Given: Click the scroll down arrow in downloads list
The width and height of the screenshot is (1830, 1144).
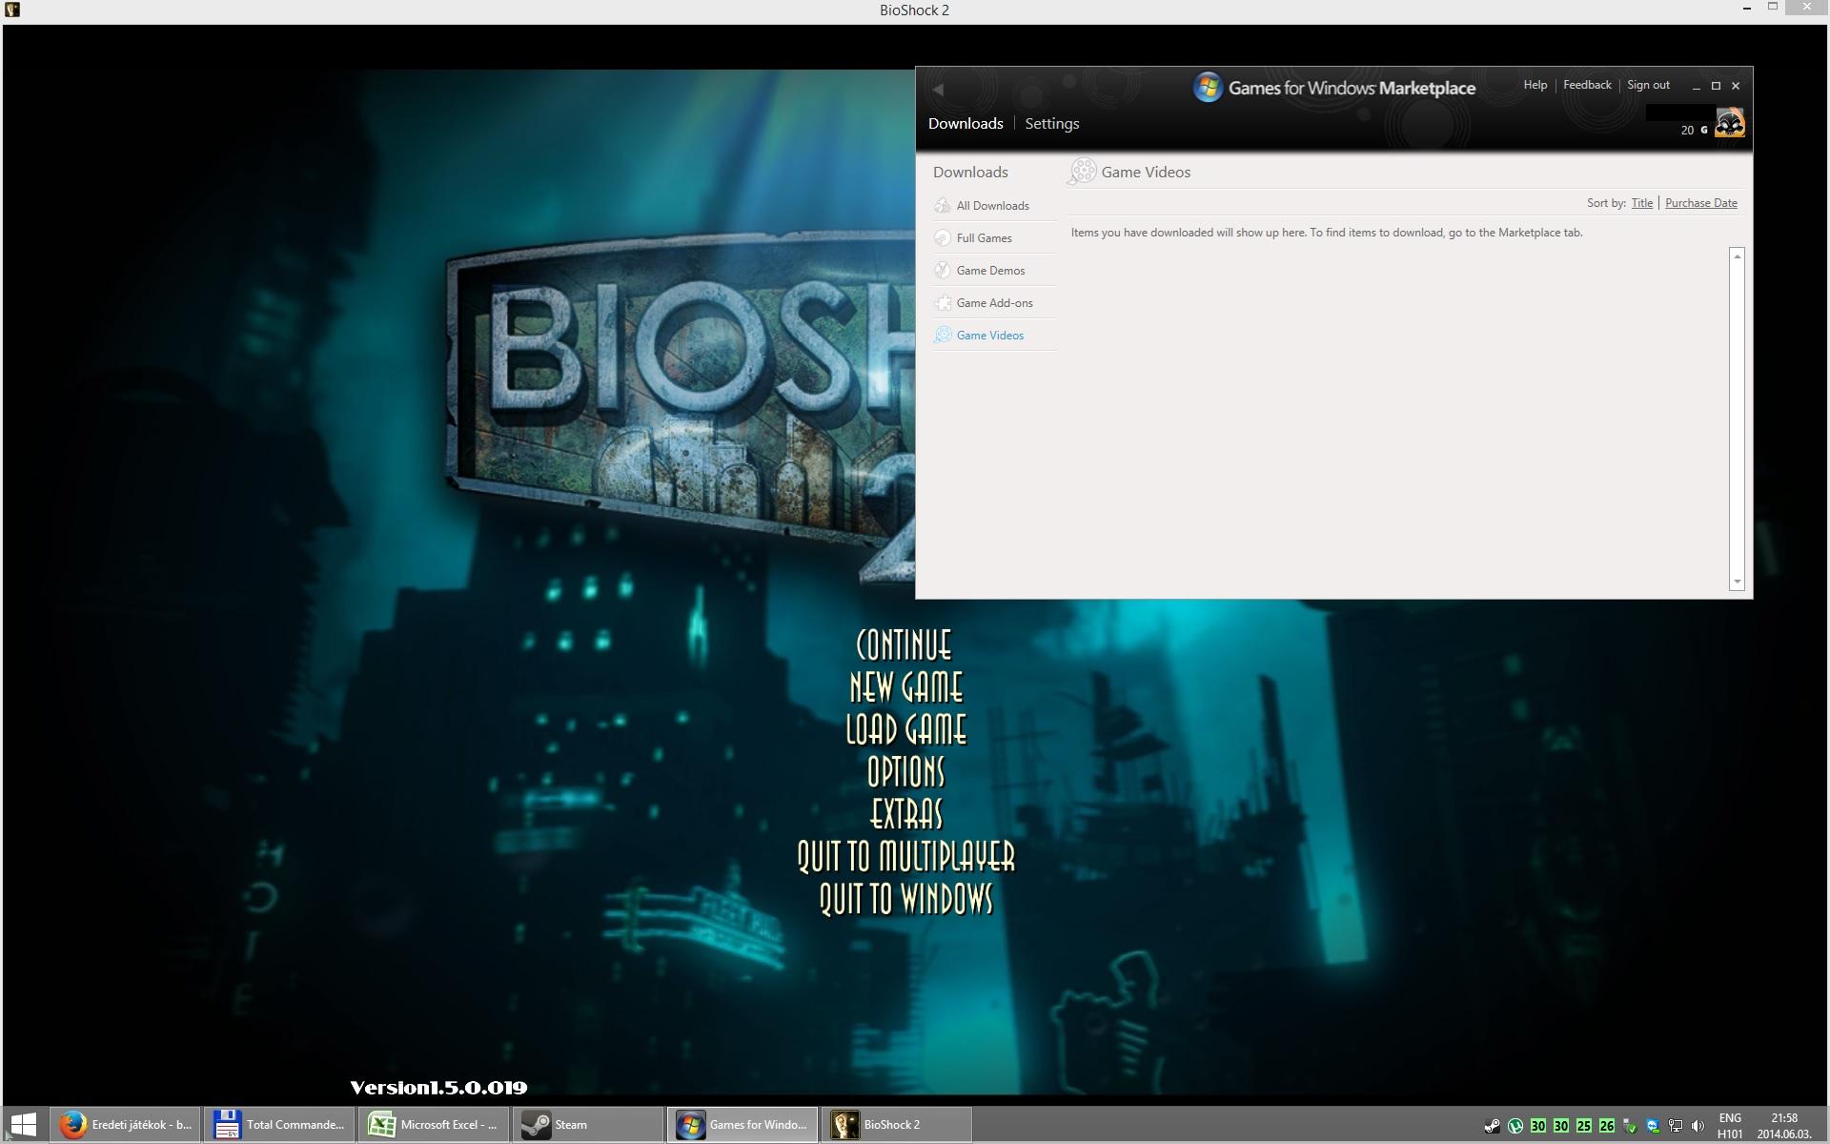Looking at the screenshot, I should click(x=1737, y=582).
